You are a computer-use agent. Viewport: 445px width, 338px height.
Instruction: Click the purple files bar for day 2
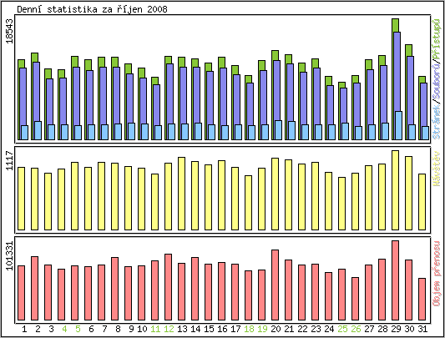pyautogui.click(x=37, y=91)
